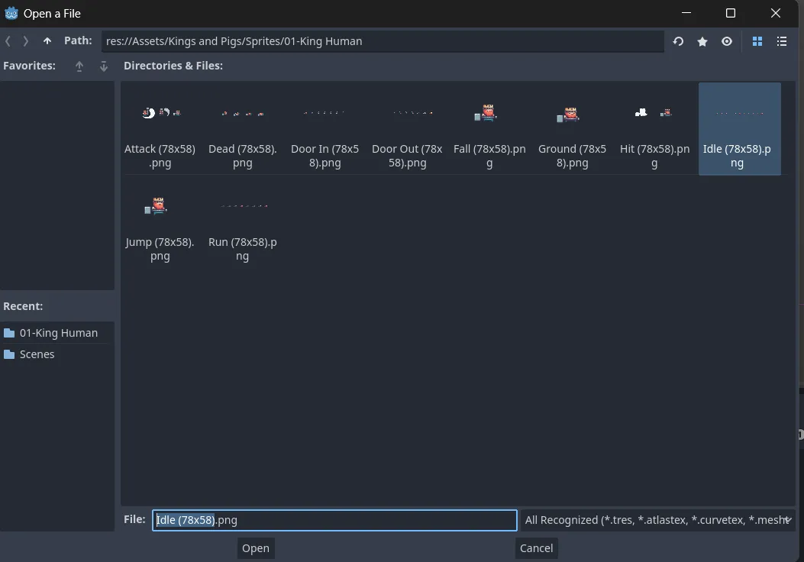This screenshot has height=562, width=804.
Task: Select Run (78x58).png thumbnail
Action: click(x=242, y=222)
